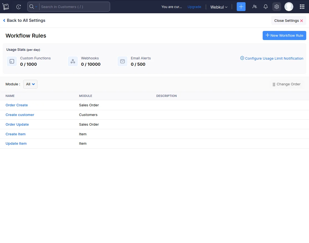Open the Webkul organization dropdown
The width and height of the screenshot is (309, 243).
coord(219,7)
